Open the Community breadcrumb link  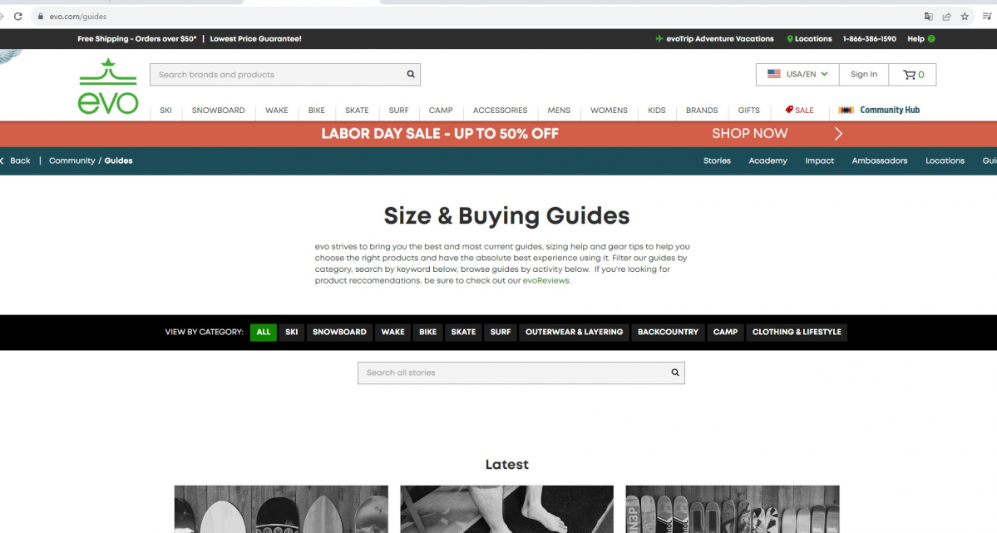[72, 161]
